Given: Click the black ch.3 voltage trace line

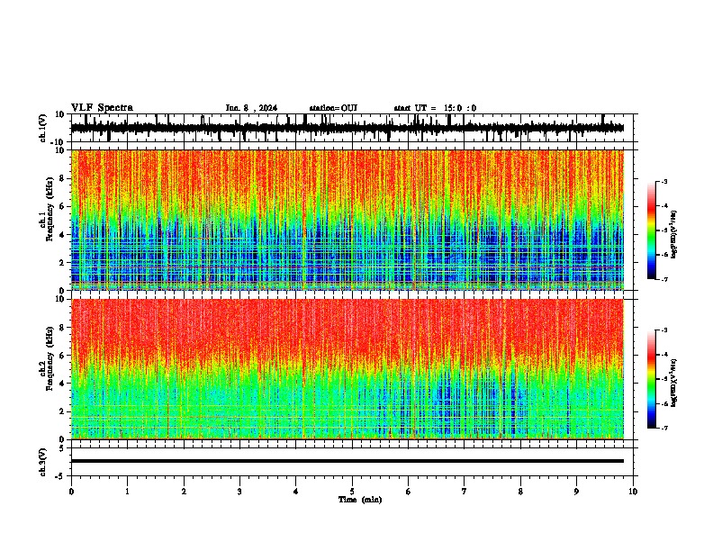Looking at the screenshot, I should [x=347, y=461].
